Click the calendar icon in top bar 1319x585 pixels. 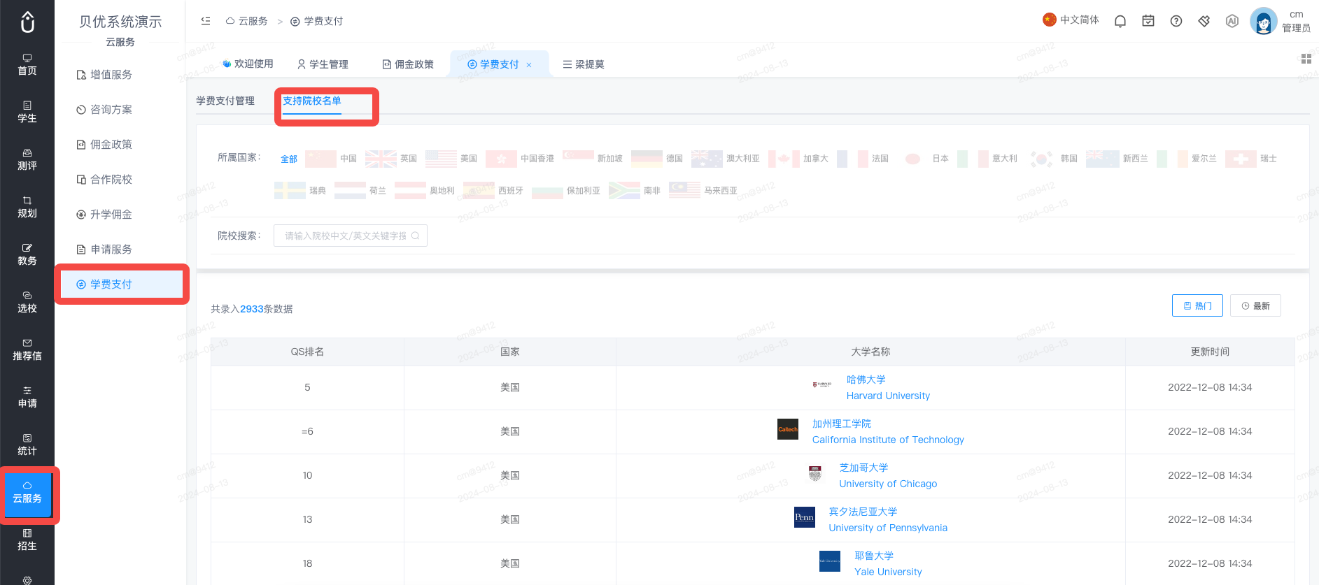[1148, 21]
